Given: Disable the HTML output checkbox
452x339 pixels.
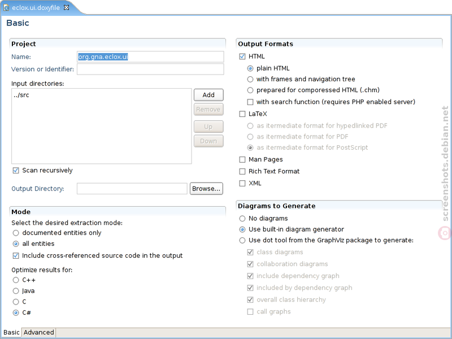Looking at the screenshot, I should [x=242, y=56].
